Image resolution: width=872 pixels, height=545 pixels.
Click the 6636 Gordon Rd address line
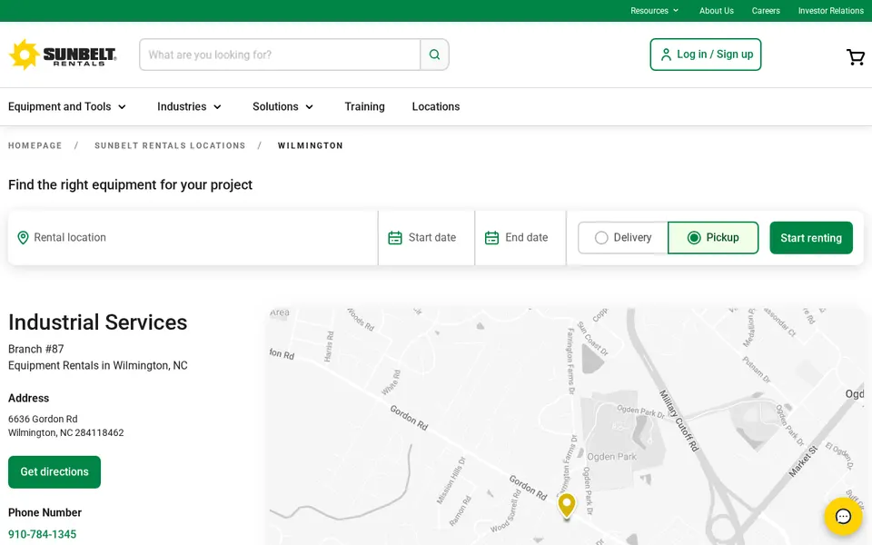point(43,419)
